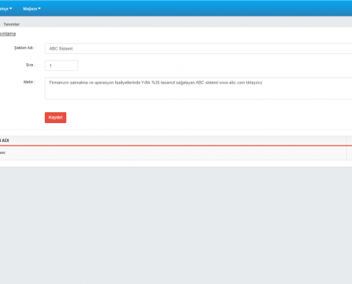Open the underlined Tanımlama link
The height and width of the screenshot is (284, 352).
pyautogui.click(x=8, y=34)
